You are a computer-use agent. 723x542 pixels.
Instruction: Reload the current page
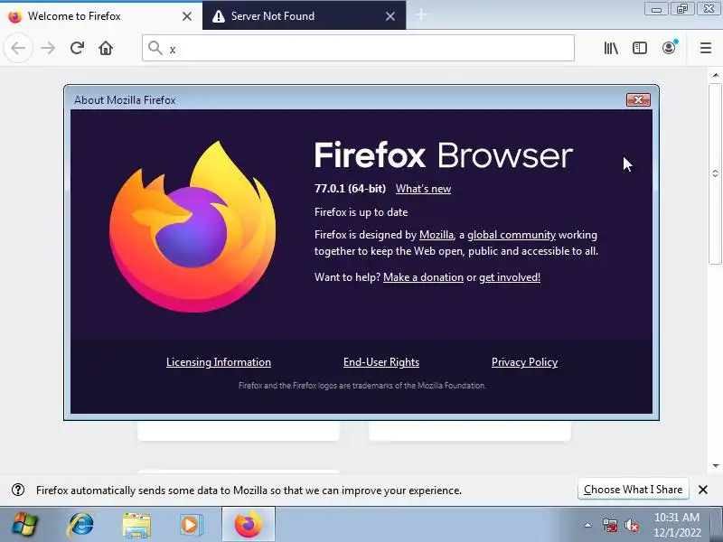click(x=77, y=48)
